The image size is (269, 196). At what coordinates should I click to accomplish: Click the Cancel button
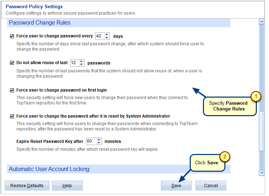point(211,185)
